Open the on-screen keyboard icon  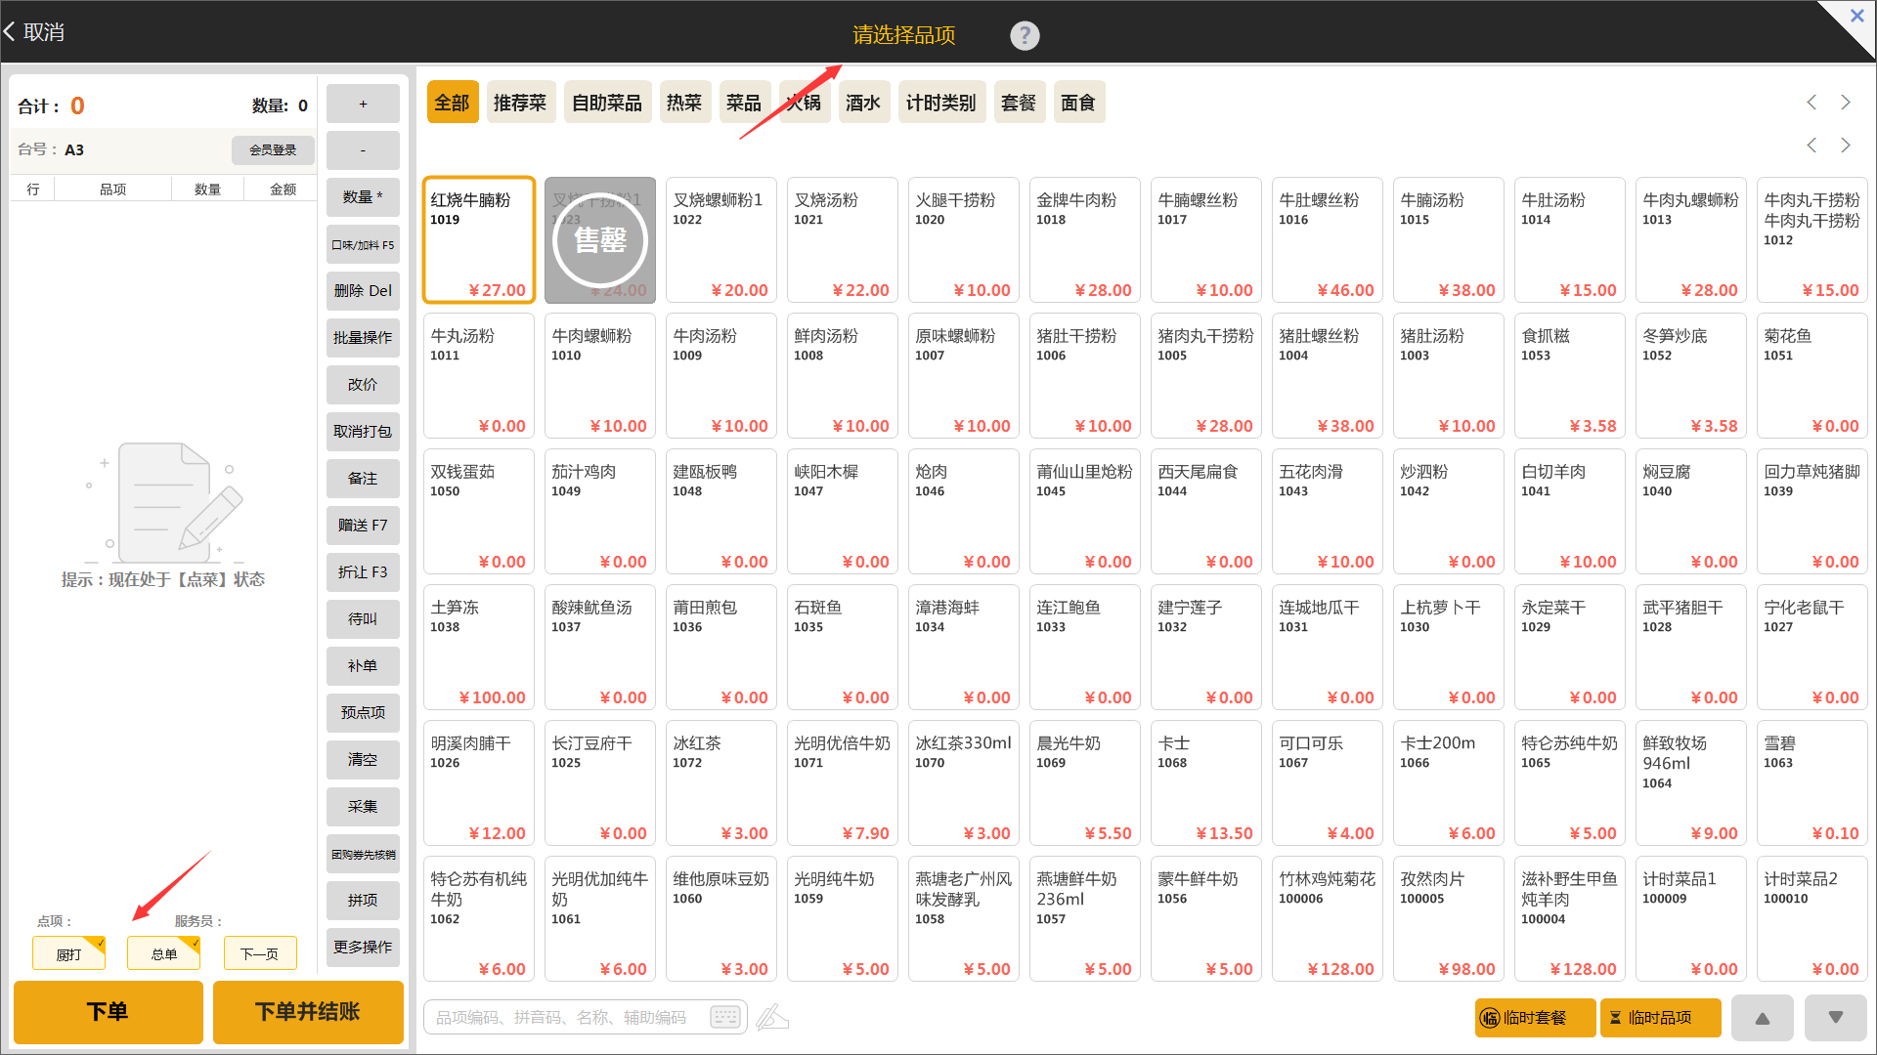725,1017
